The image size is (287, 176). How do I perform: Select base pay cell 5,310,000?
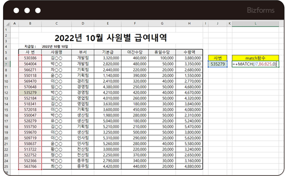(x=108, y=138)
